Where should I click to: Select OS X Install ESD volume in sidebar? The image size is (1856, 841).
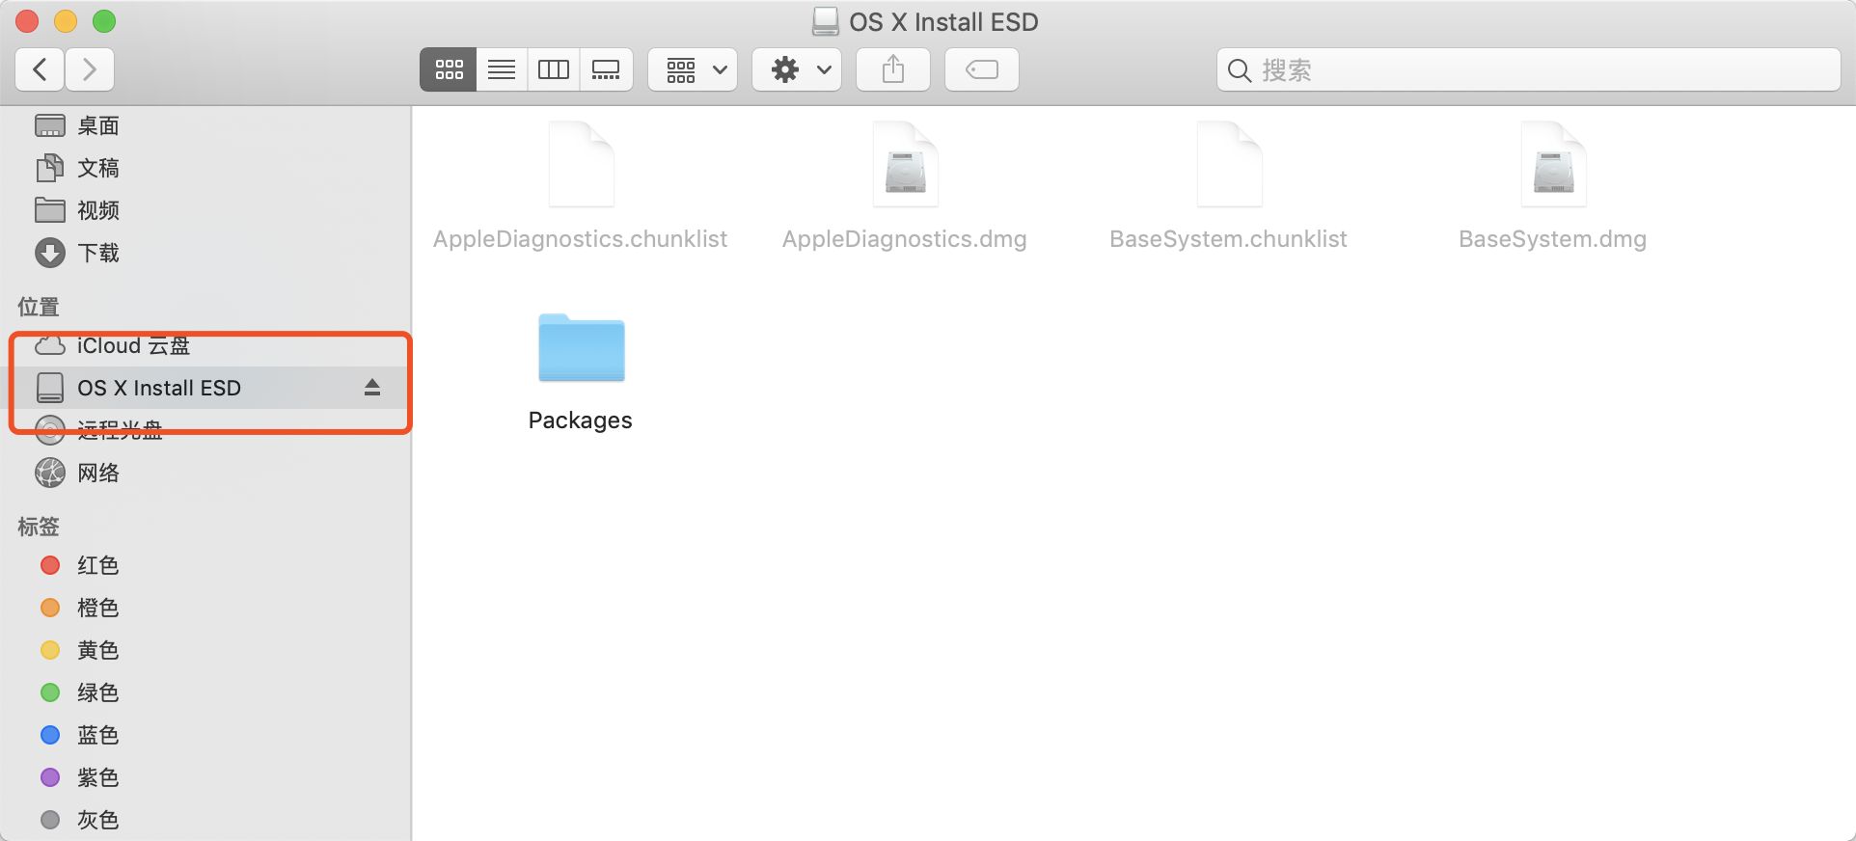click(x=205, y=388)
